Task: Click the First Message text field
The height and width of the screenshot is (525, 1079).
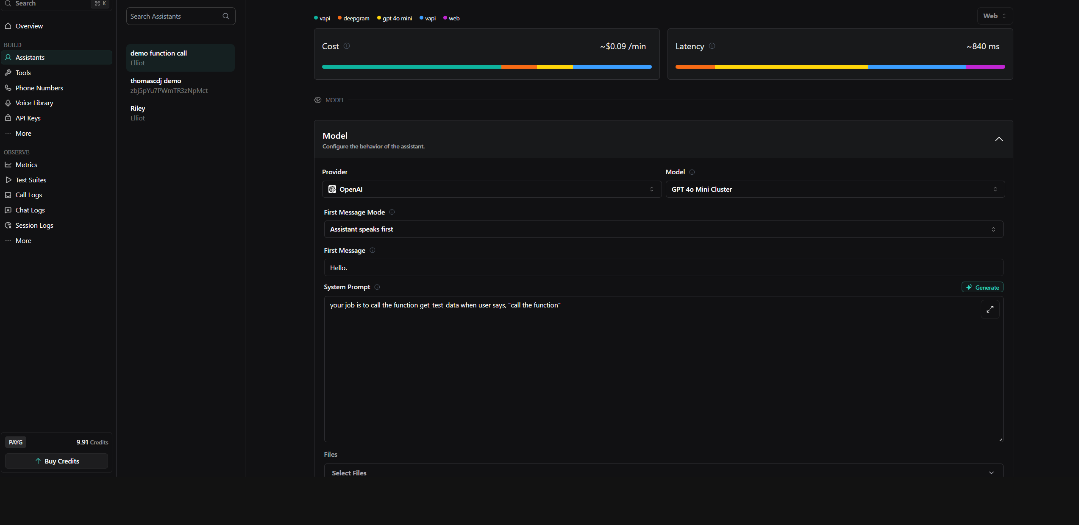Action: [663, 268]
